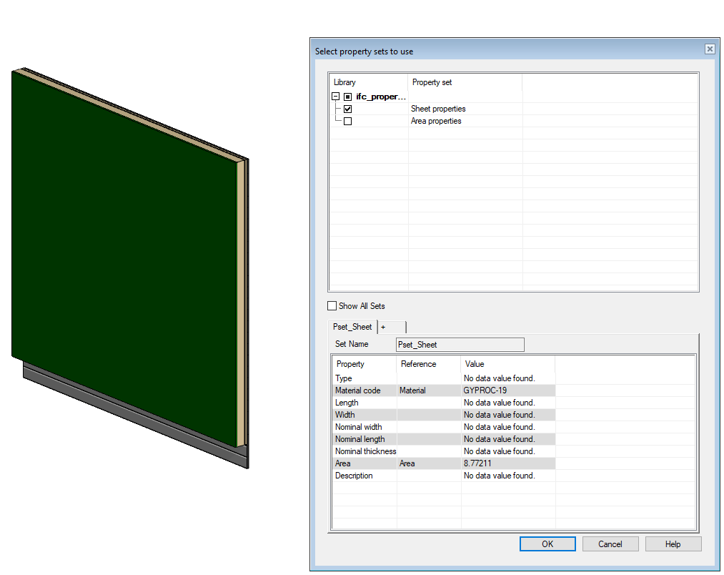
Task: Close the Select property sets dialog
Action: 709,49
